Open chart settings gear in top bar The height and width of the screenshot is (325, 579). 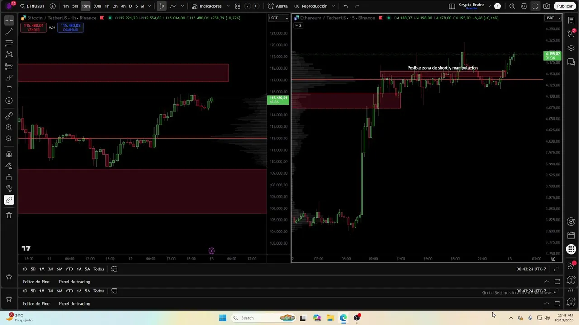click(x=524, y=6)
